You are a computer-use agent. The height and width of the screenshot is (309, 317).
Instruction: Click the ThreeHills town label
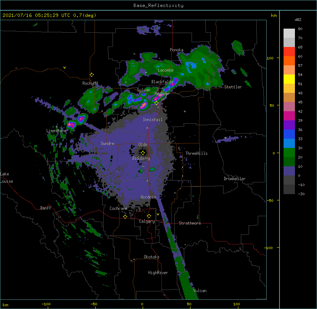point(196,153)
